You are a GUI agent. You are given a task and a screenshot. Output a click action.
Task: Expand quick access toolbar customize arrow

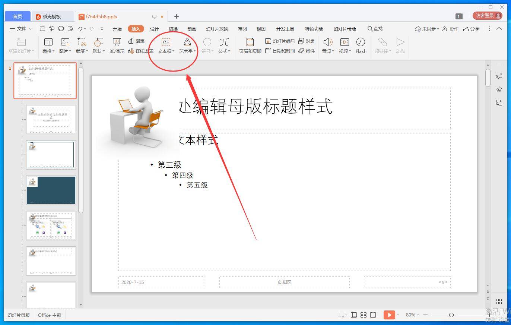click(x=102, y=29)
